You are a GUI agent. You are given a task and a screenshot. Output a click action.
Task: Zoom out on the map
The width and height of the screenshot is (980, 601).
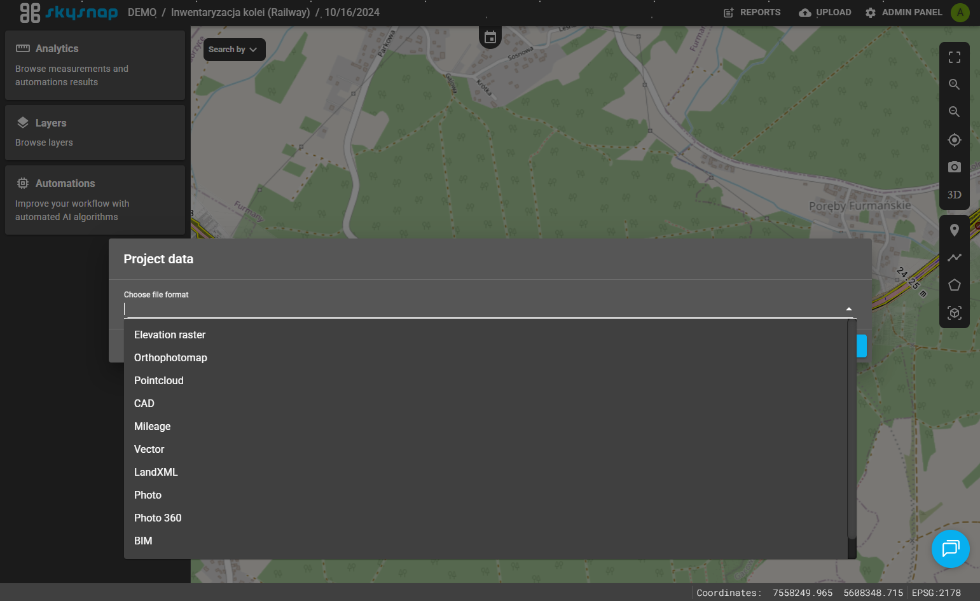pos(955,112)
